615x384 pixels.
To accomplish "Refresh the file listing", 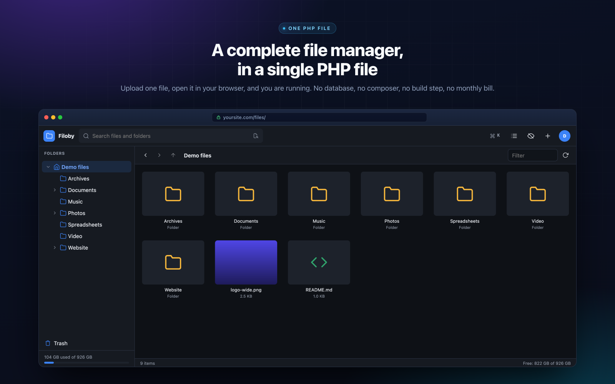I will [566, 155].
